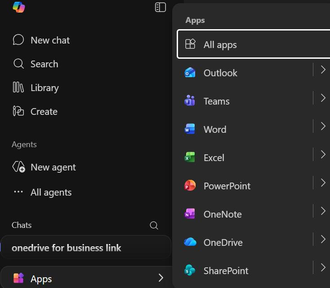
Task: Open the Create page
Action: tap(44, 112)
